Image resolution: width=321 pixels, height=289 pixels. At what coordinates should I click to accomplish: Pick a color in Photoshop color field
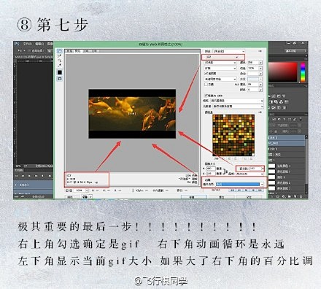click(x=282, y=72)
